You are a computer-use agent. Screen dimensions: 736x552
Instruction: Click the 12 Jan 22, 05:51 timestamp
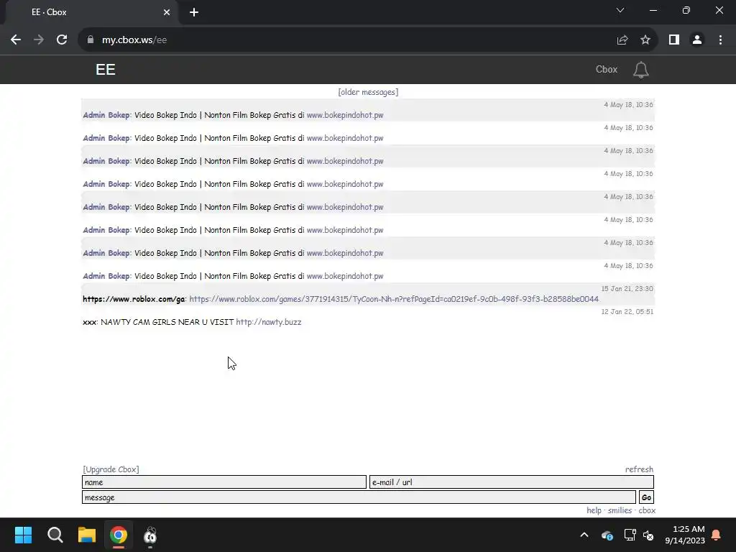[627, 312]
